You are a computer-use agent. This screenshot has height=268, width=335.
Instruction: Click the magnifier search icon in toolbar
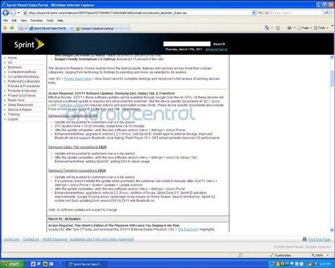click(326, 13)
